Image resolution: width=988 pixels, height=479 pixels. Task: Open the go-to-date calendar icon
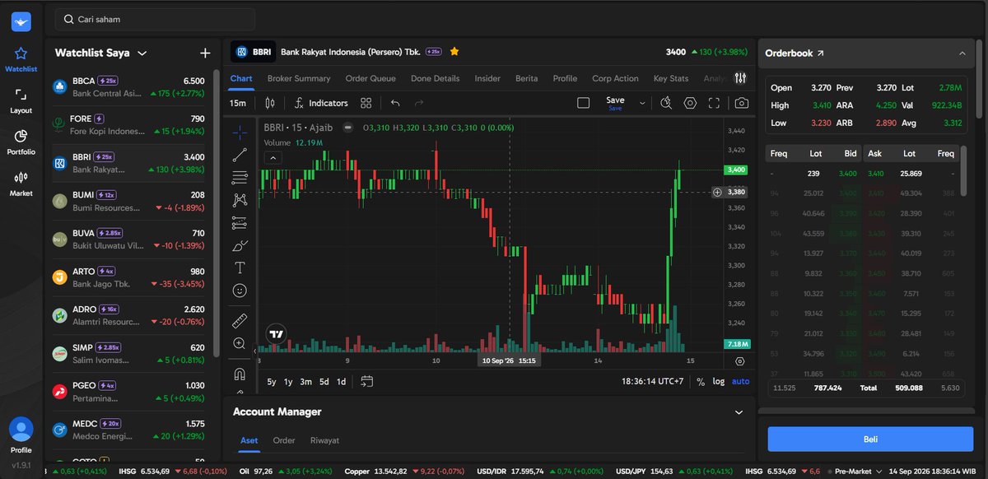coord(367,381)
